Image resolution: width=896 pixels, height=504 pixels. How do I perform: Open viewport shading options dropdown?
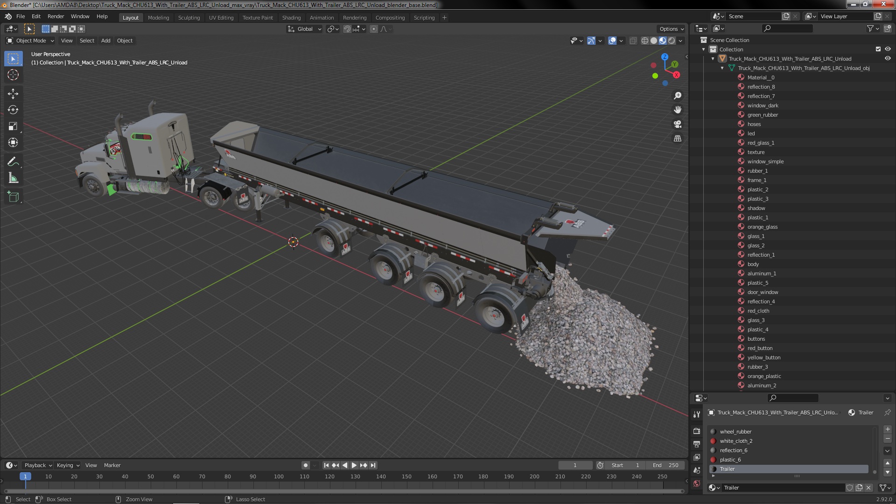point(681,41)
